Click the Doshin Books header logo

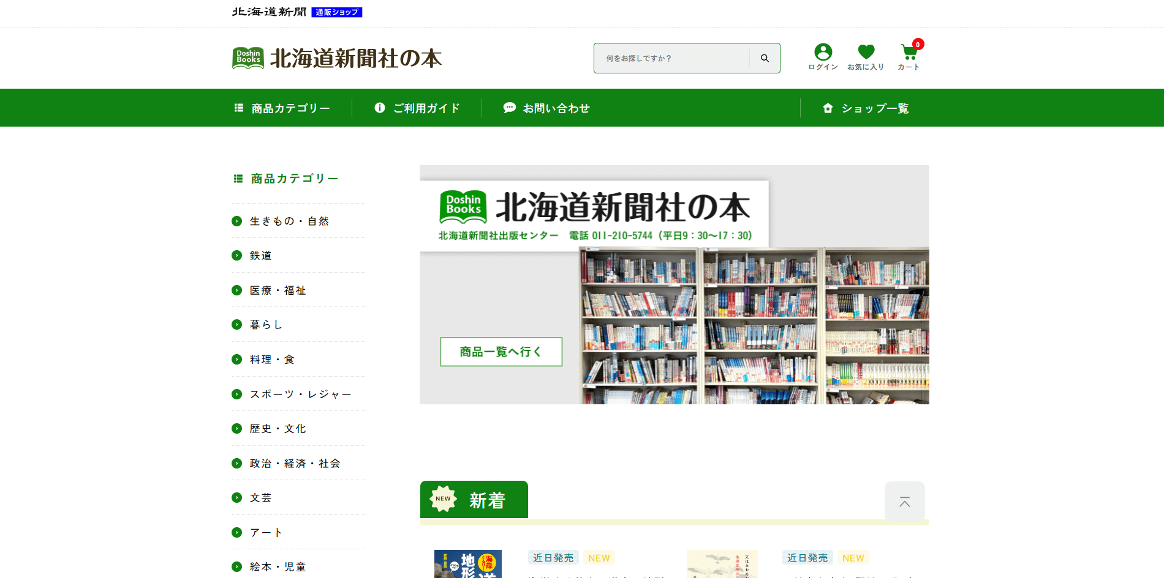[x=336, y=58]
